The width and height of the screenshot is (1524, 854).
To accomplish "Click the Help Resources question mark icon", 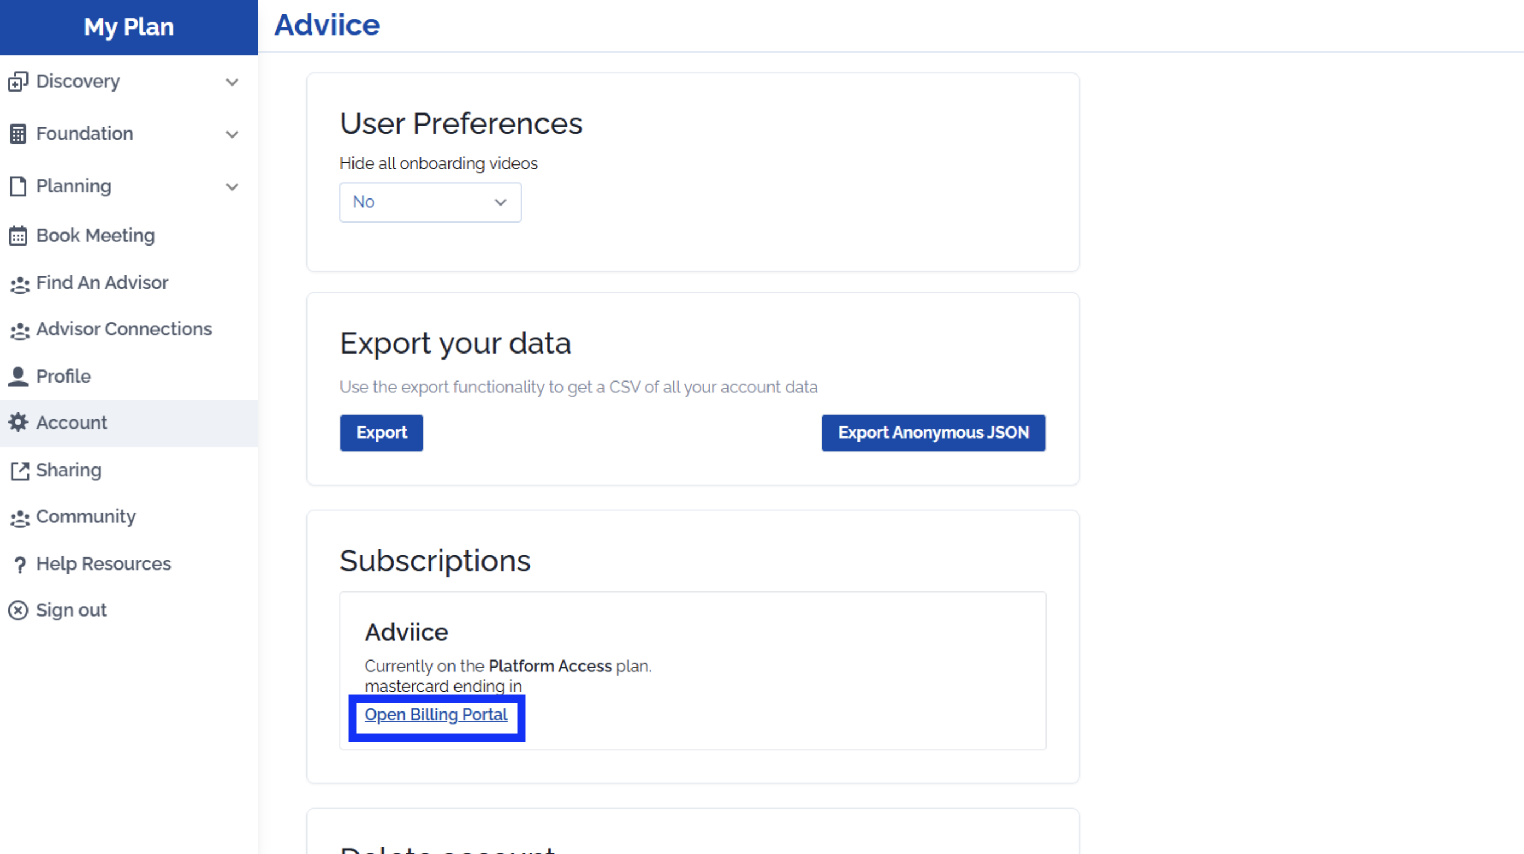I will point(20,565).
